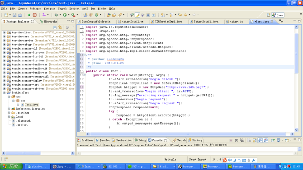
Task: Click the Next Annotation toolbar icon
Action: tap(162, 15)
